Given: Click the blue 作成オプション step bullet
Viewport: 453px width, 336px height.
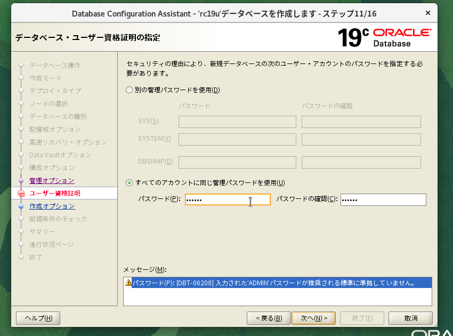Looking at the screenshot, I should [x=21, y=206].
